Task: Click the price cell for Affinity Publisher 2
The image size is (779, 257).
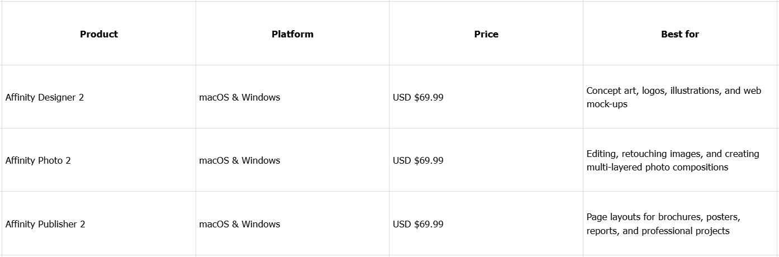Action: [x=418, y=224]
